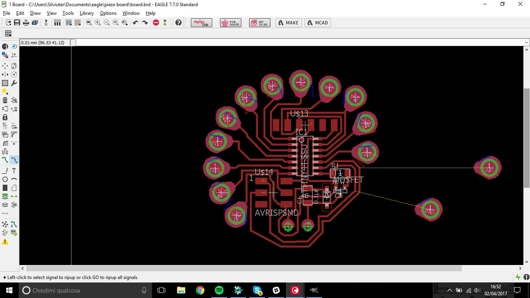This screenshot has width=530, height=298.
Task: Select the Change (wrench) tool
Action: (14, 83)
